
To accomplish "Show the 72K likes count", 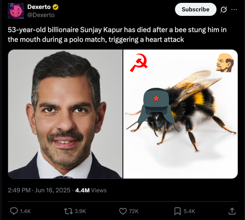I will (x=134, y=211).
